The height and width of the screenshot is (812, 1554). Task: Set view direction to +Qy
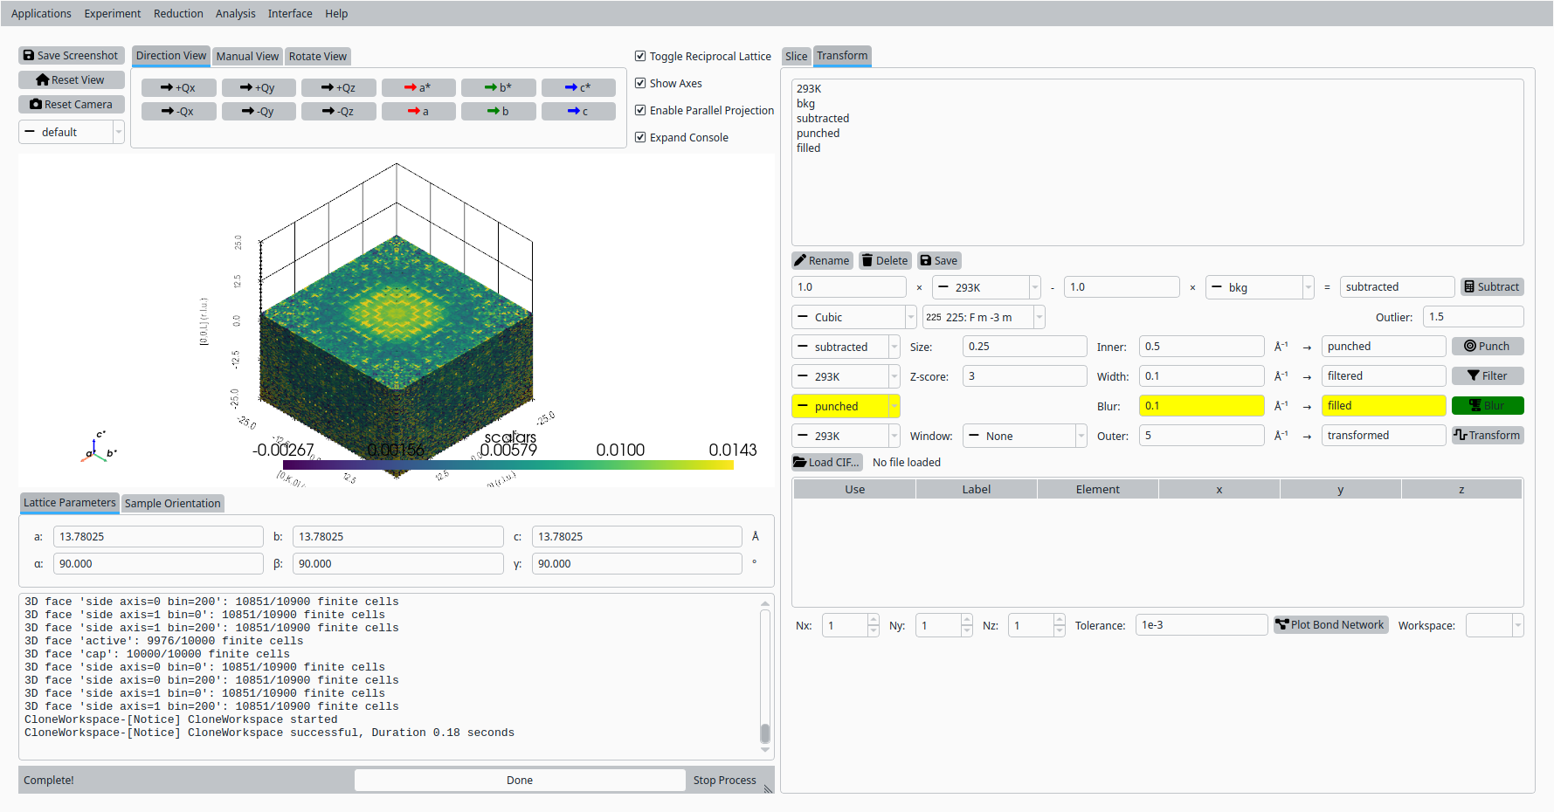point(259,87)
